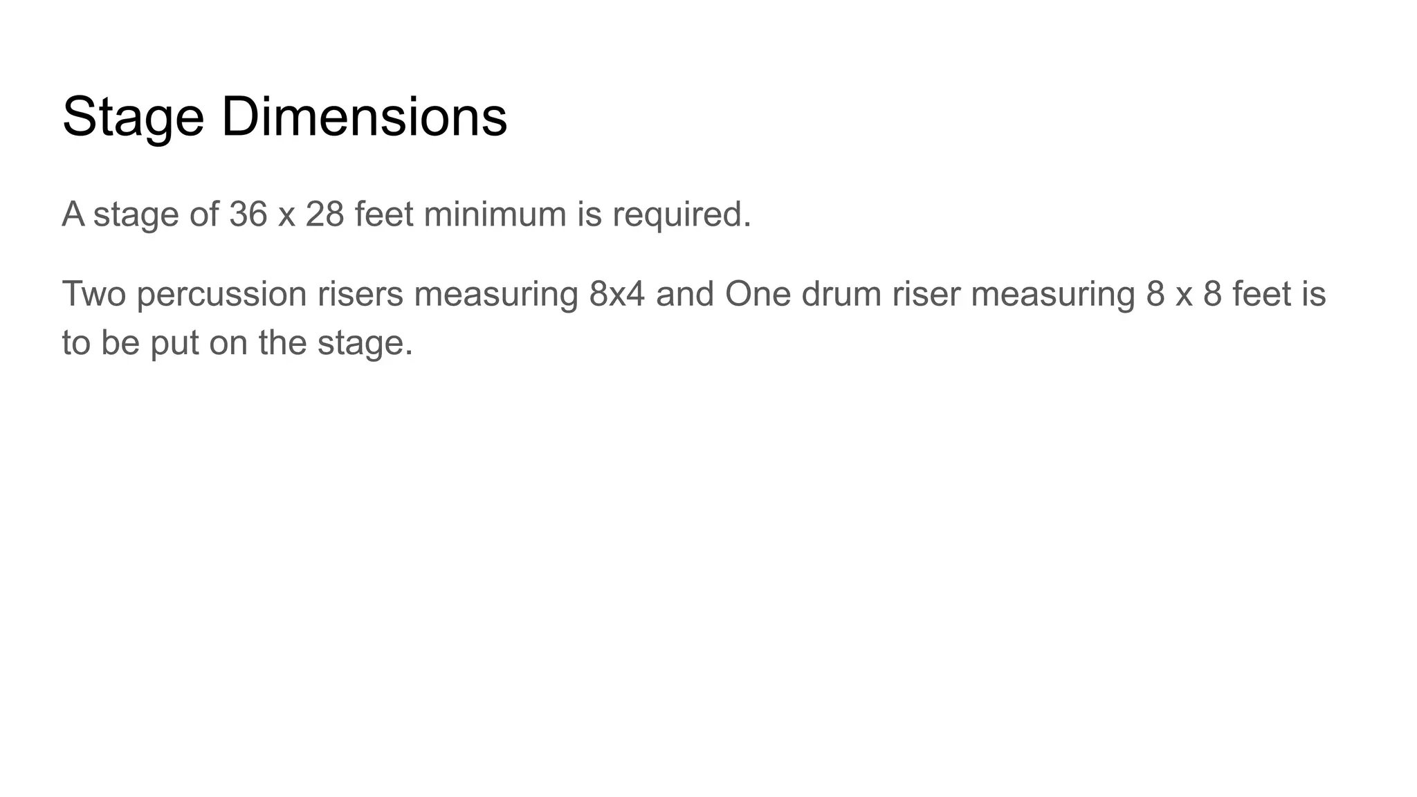1417x797 pixels.
Task: Click the word 'Two' starting second paragraph
Action: tap(95, 293)
